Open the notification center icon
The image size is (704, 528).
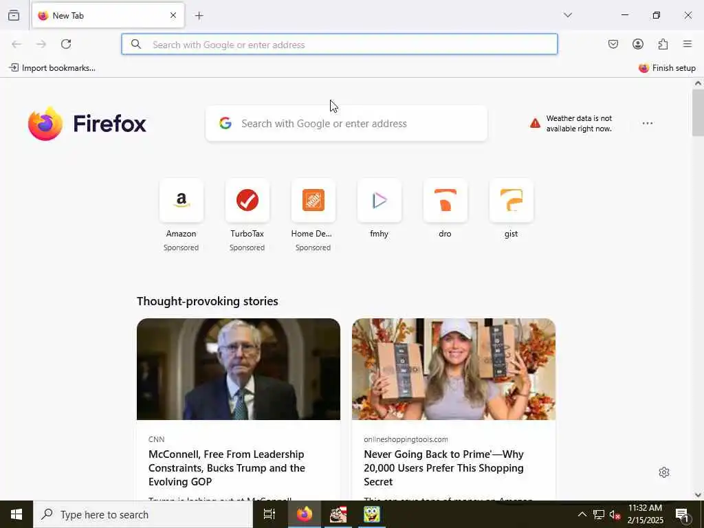[683, 514]
